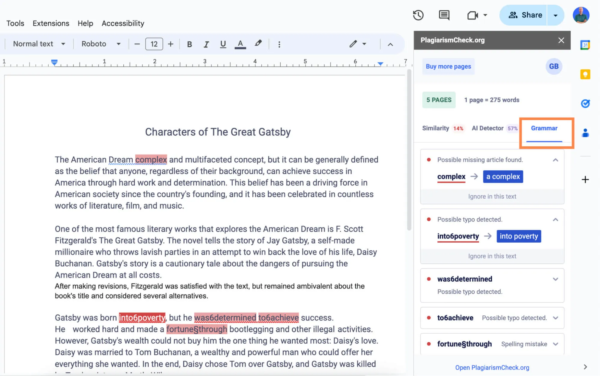Open the text color picker
Screen dimensions: 600x376
[x=240, y=44]
